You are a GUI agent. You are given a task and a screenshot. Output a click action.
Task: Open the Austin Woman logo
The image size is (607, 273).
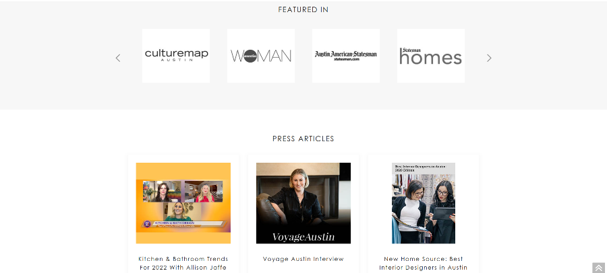coord(261,56)
